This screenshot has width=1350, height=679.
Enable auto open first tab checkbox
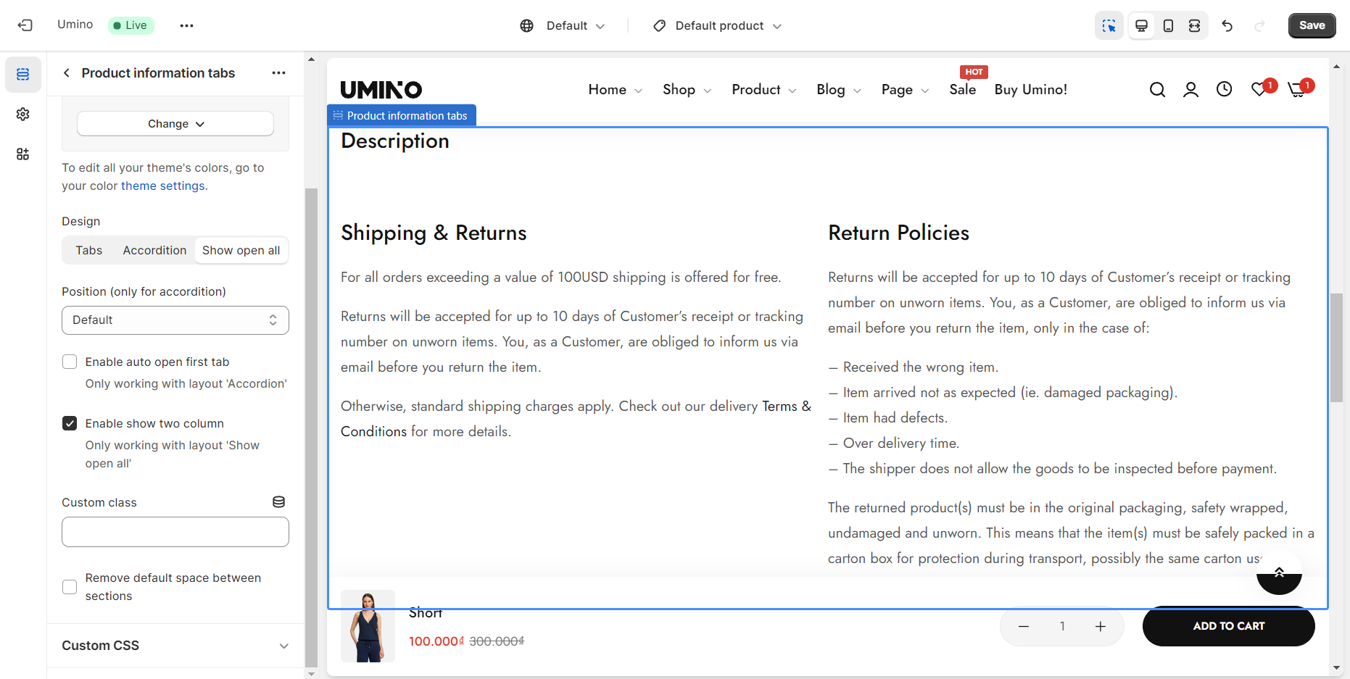pos(70,362)
